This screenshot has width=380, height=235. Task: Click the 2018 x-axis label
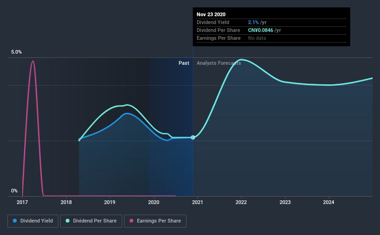pyautogui.click(x=66, y=202)
